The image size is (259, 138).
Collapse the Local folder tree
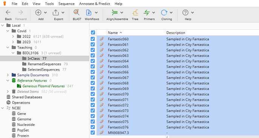pyautogui.click(x=3, y=25)
